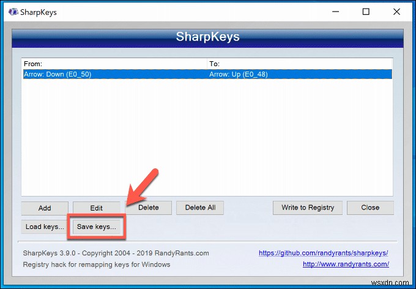
Task: Click the Add button
Action: (45, 208)
